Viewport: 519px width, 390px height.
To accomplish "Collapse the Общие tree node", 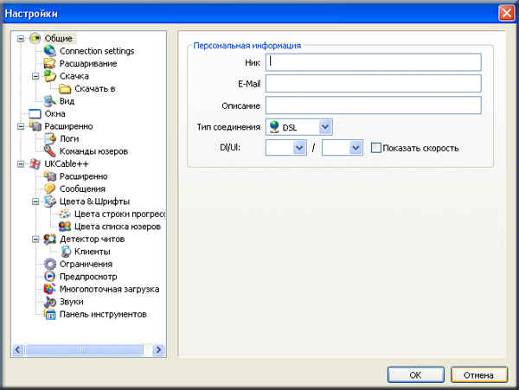I will [x=21, y=39].
